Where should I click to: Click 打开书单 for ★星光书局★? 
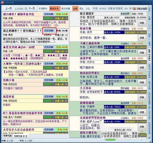point(49,47)
